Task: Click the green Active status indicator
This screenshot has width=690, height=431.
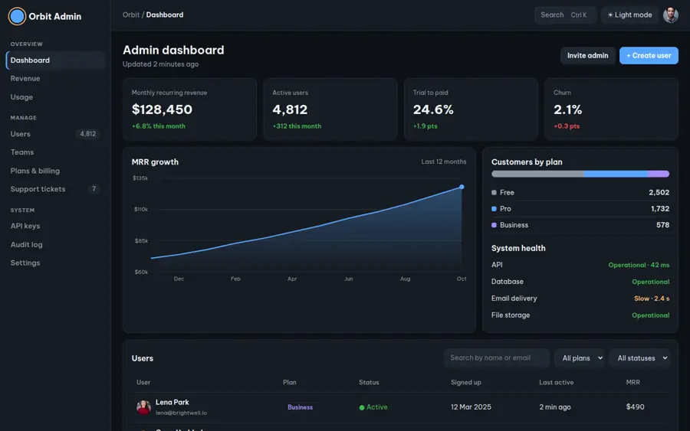Action: coord(362,407)
